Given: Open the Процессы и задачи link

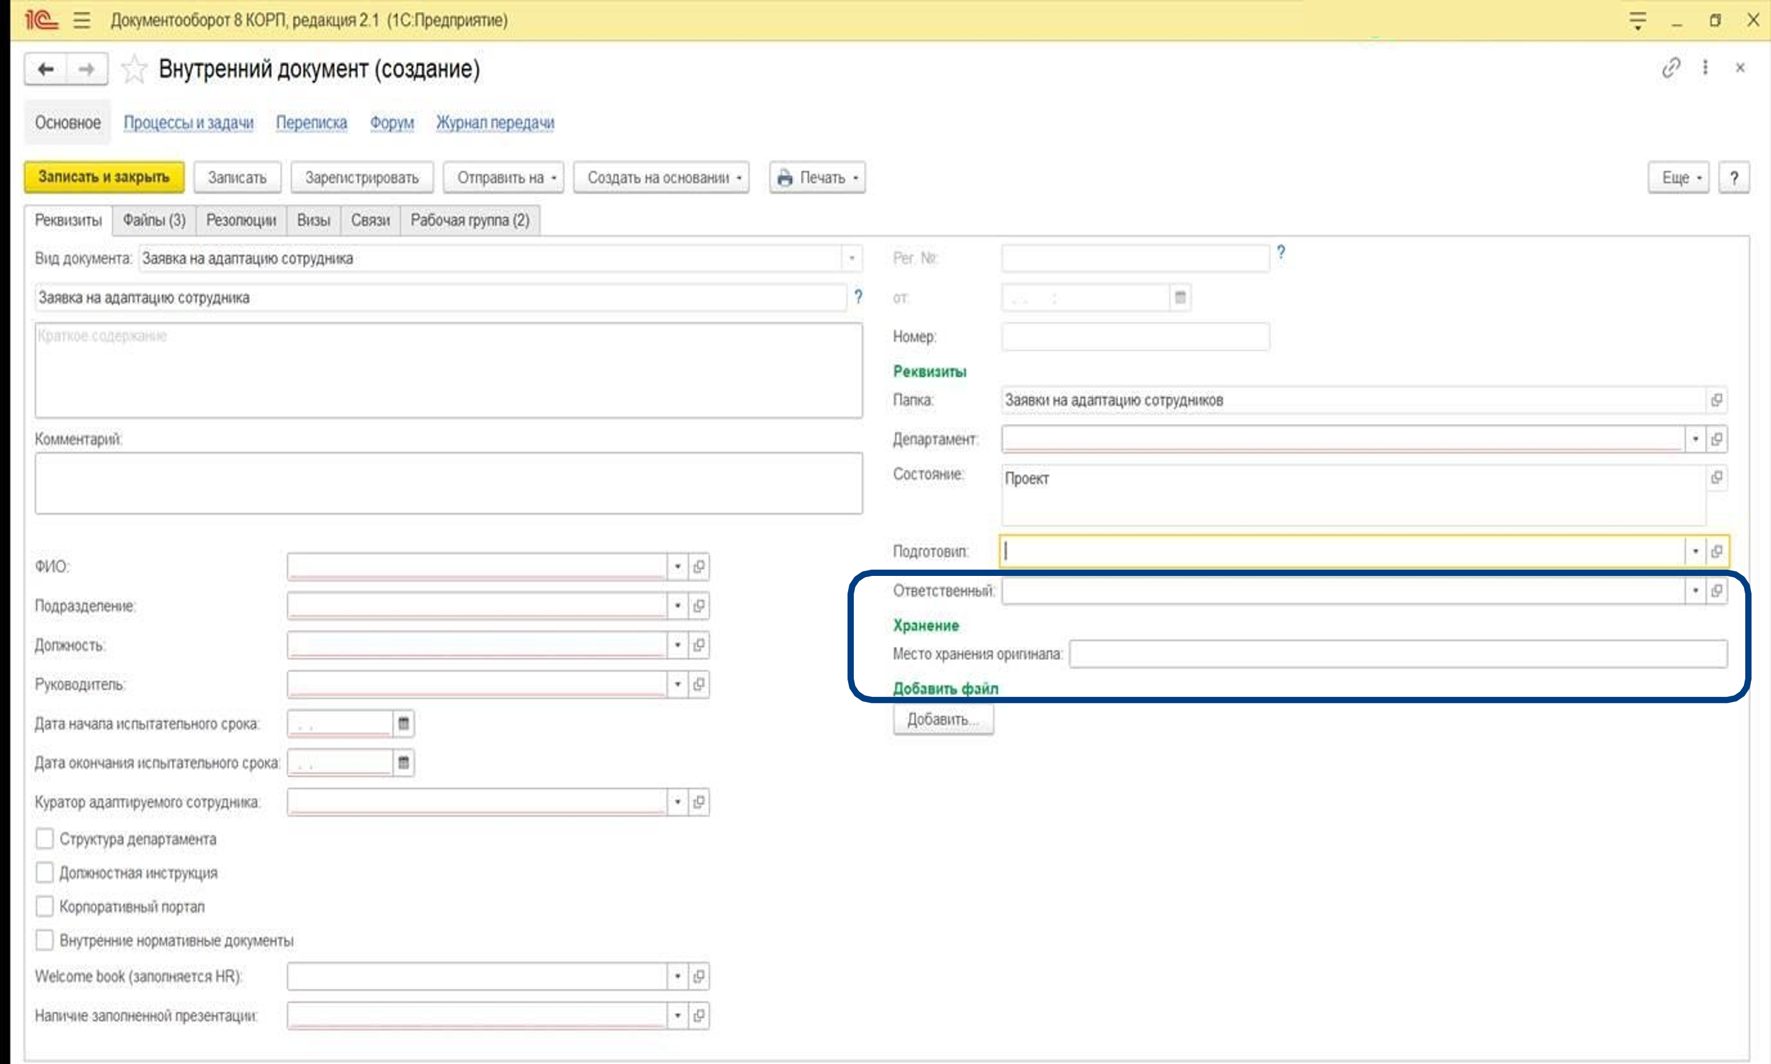Looking at the screenshot, I should point(188,122).
